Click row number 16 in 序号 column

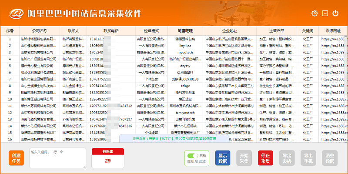pos(10,139)
